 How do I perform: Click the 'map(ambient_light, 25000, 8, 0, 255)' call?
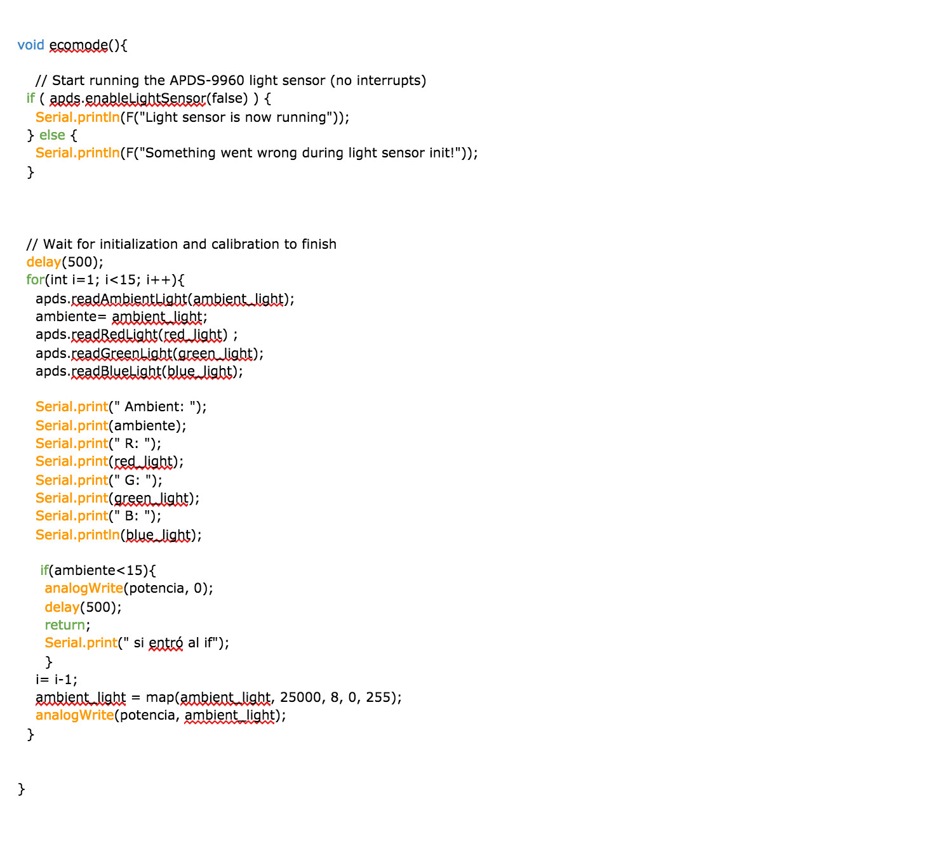point(271,697)
